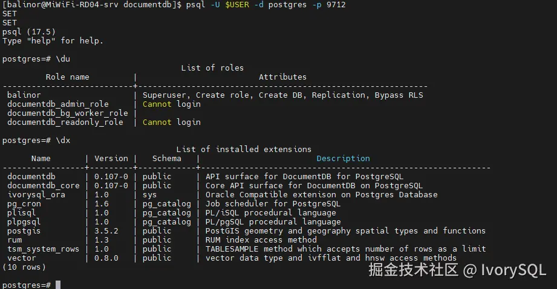
Task: Click the terminal cursor at the bottom prompt
Action: click(x=58, y=285)
